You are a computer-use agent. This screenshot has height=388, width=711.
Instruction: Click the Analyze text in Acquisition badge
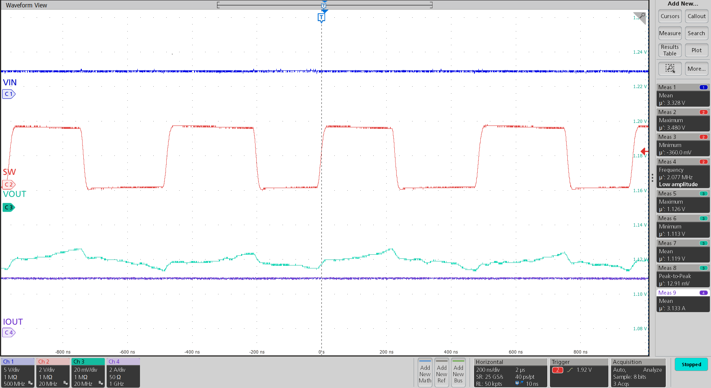tap(652, 370)
